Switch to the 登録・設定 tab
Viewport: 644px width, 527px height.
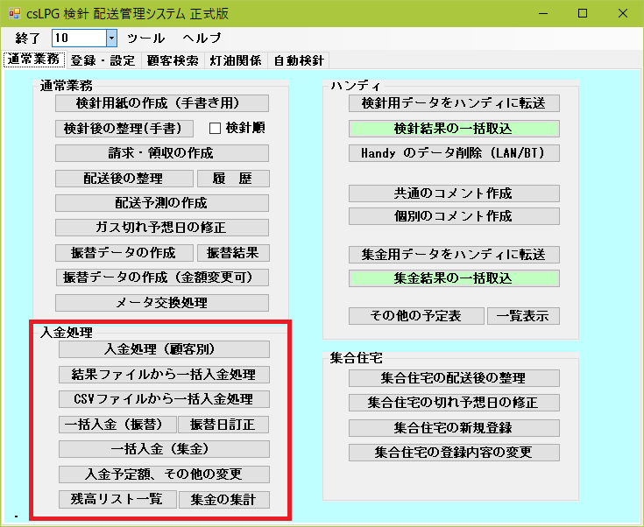[x=103, y=60]
